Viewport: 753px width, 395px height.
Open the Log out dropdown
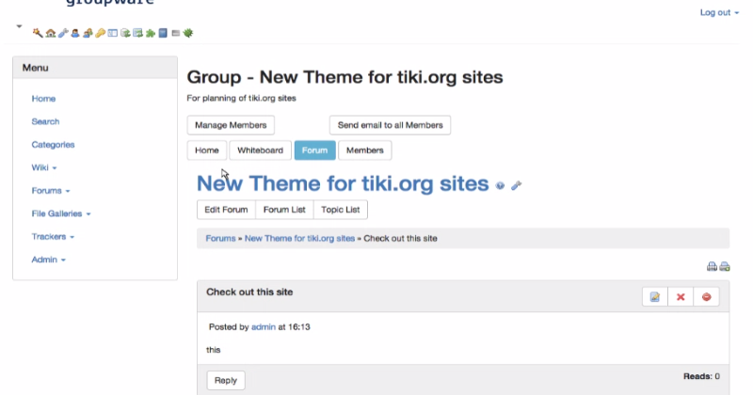(x=719, y=12)
